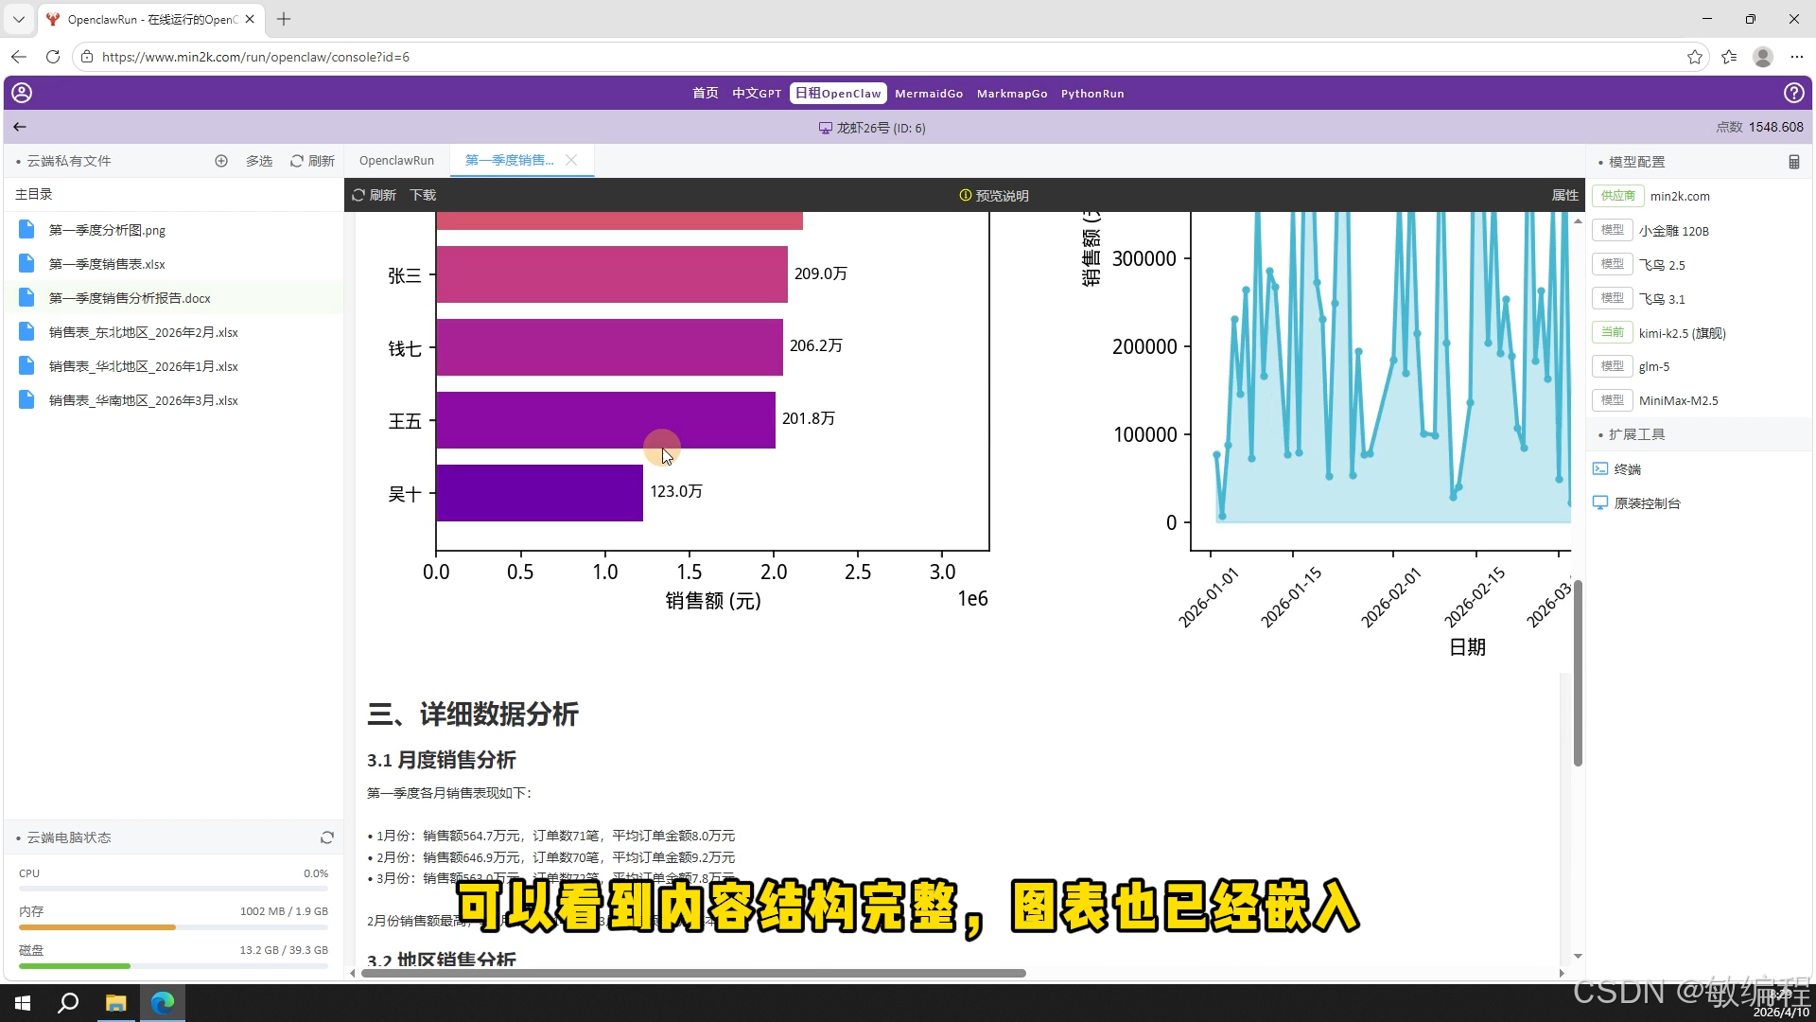Click 下载 to download the report
The image size is (1816, 1022).
422,195
